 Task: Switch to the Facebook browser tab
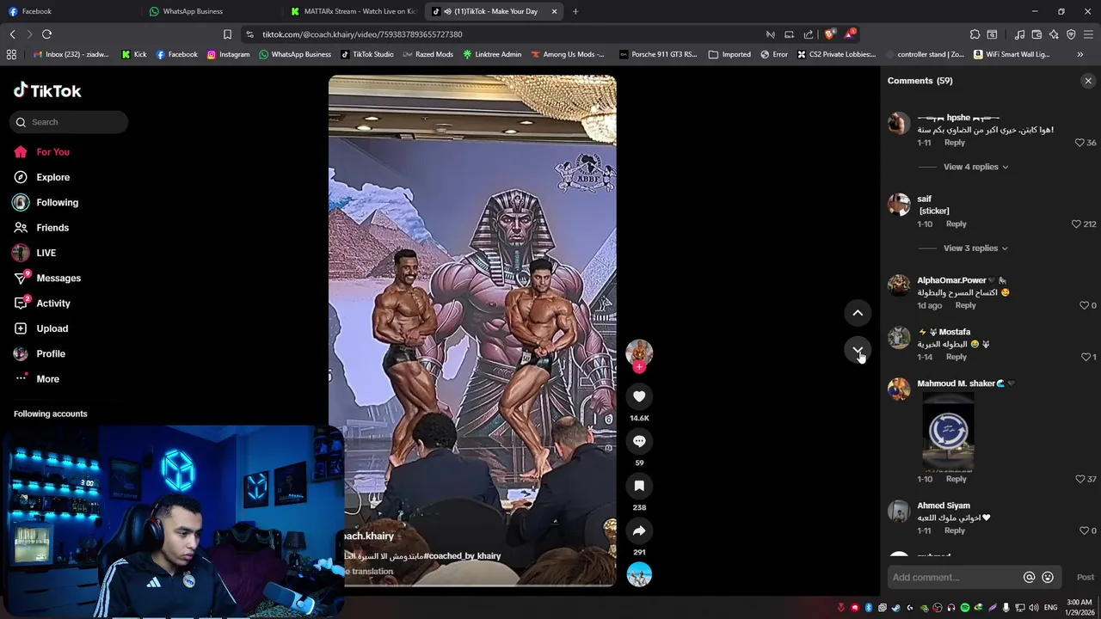(69, 11)
